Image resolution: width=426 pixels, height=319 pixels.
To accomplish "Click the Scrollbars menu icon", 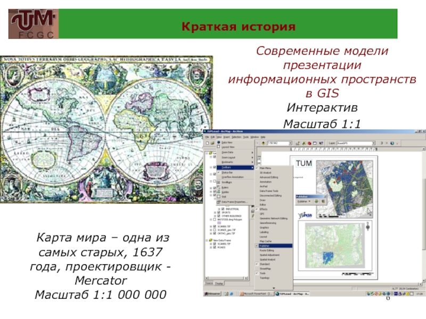I will [218, 182].
